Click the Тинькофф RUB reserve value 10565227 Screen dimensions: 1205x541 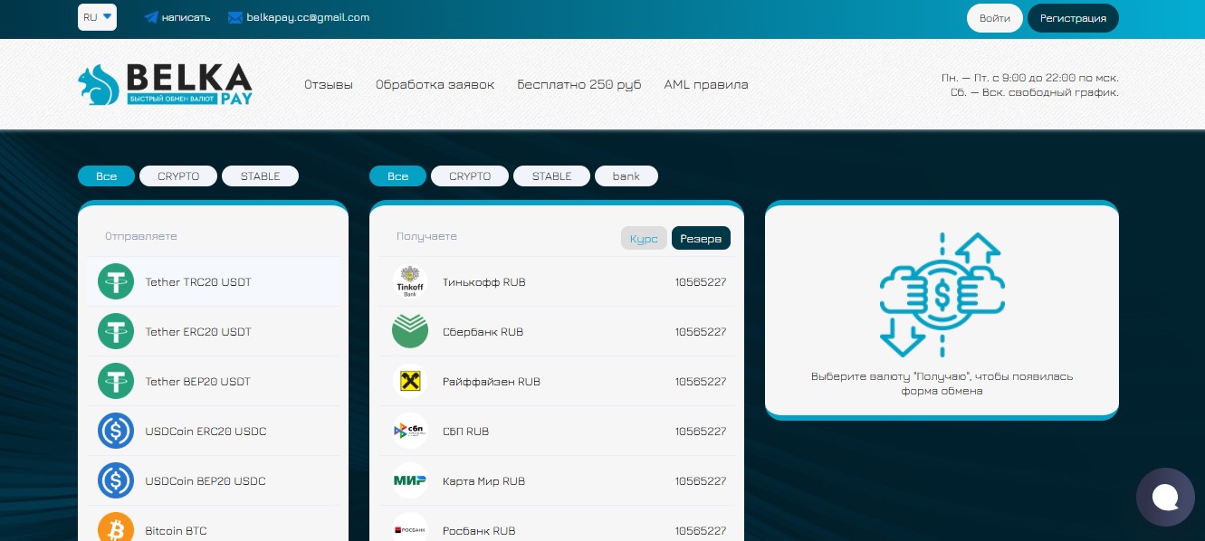click(701, 282)
